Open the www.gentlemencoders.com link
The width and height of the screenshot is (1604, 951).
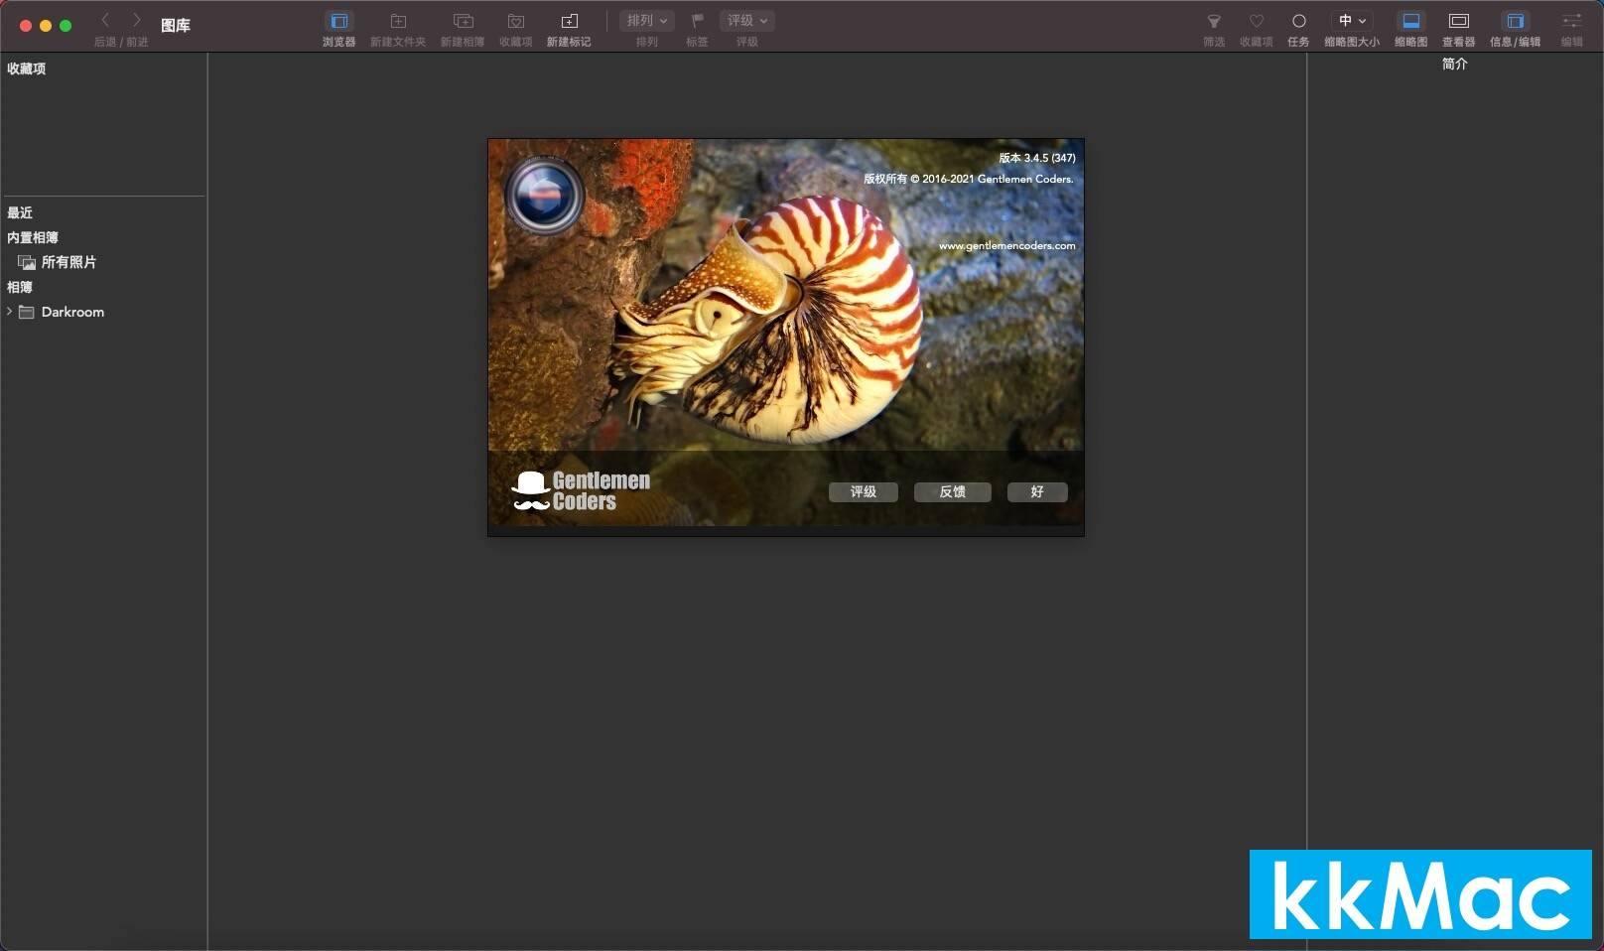(1006, 245)
